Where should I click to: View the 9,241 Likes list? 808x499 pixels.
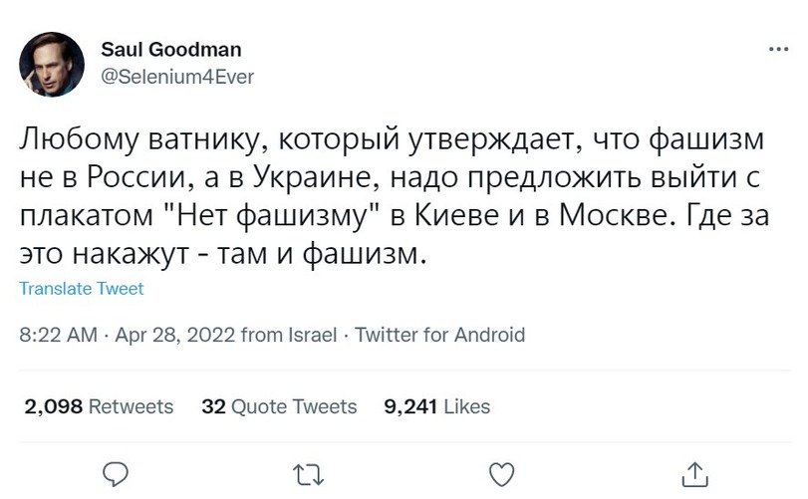click(436, 406)
